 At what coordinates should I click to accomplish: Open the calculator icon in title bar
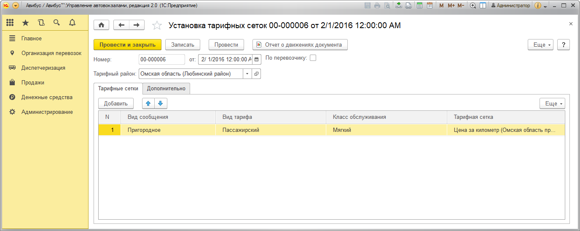click(x=419, y=5)
